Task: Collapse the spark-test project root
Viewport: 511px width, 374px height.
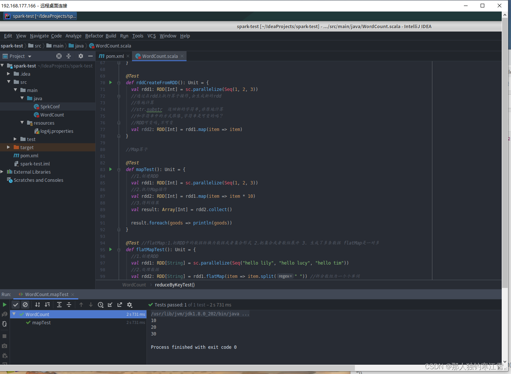Action: click(x=2, y=65)
